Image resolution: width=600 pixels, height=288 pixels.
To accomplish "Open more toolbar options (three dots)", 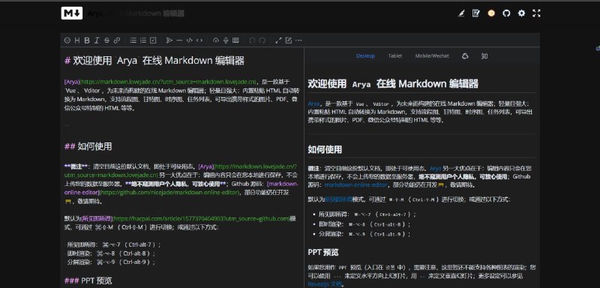I will coord(298,40).
